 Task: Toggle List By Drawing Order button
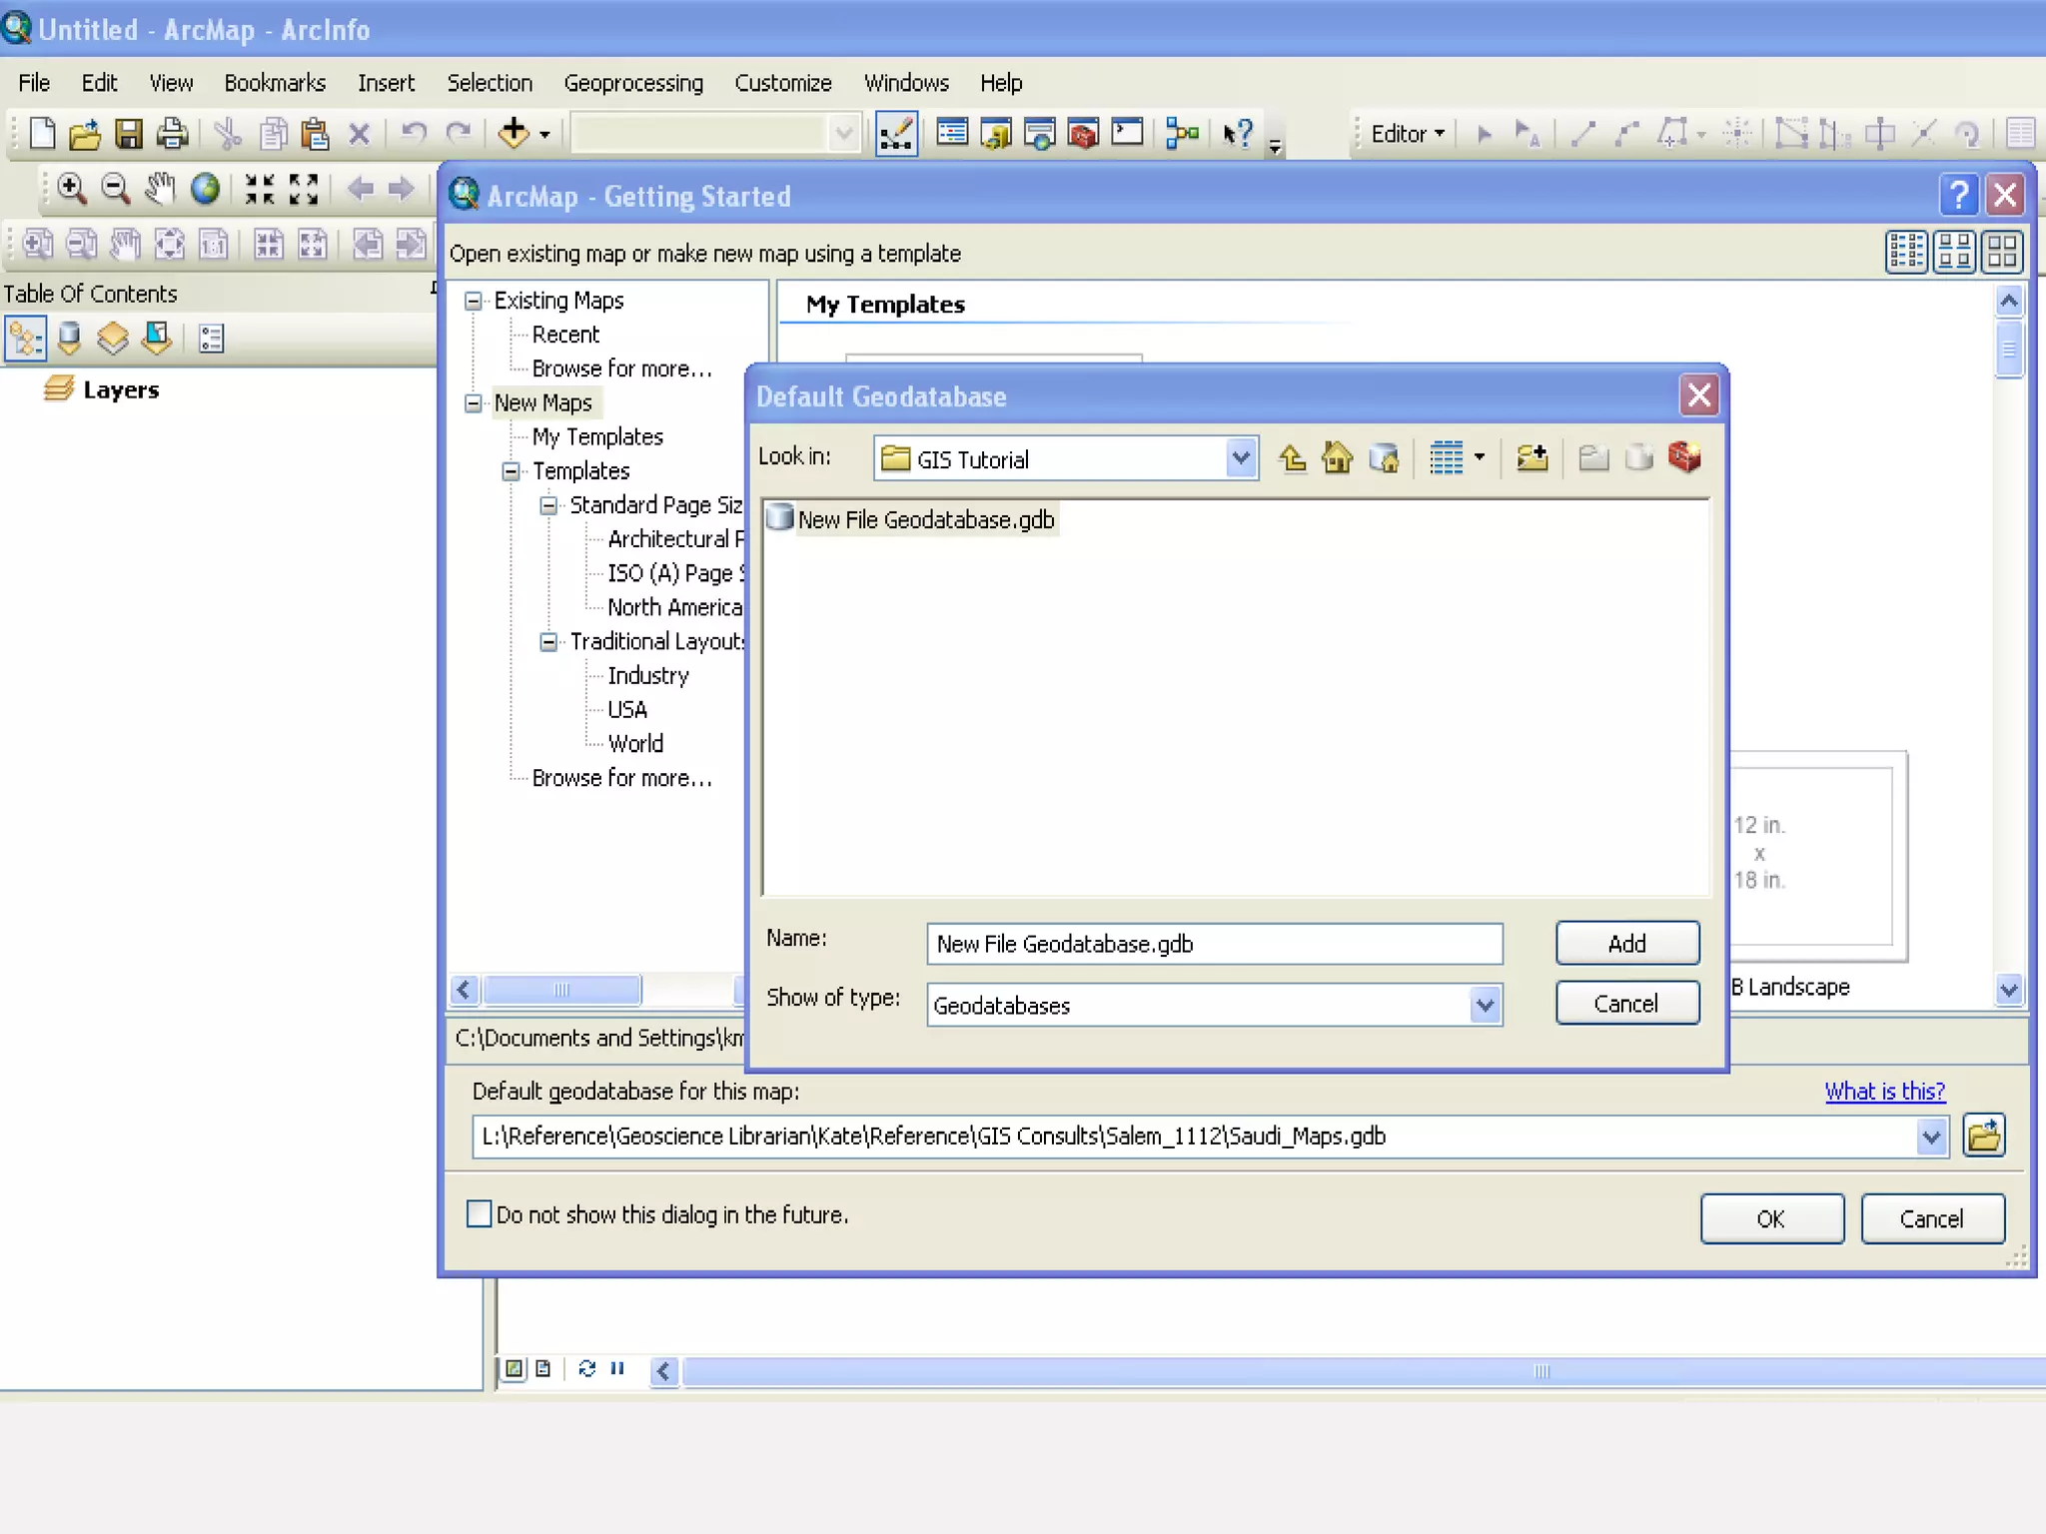click(25, 339)
